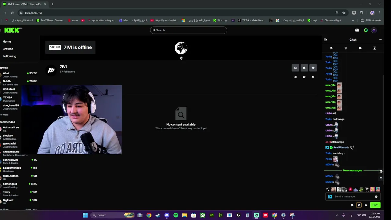The width and height of the screenshot is (391, 220).
Task: Click the speech bubble icon in chat toolbar
Action: [360, 48]
